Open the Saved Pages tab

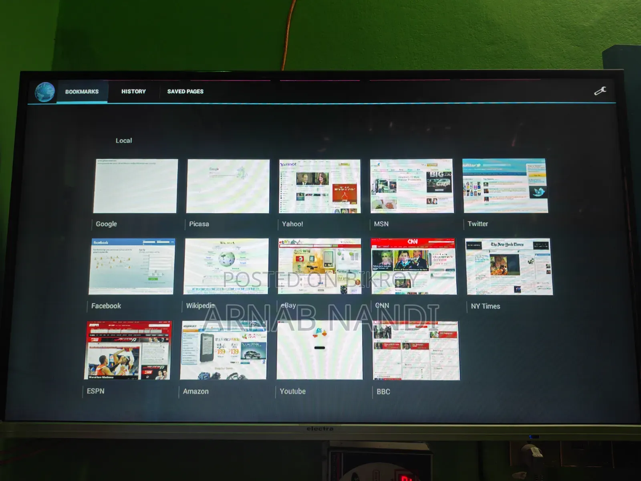tap(185, 91)
